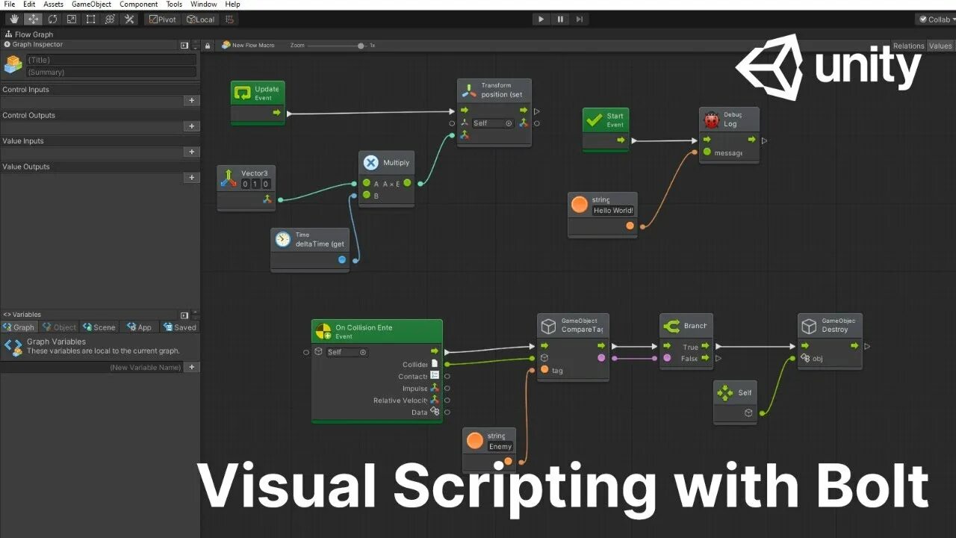Screen dimensions: 956x538
Task: Add a new Control Output
Action: (x=191, y=126)
